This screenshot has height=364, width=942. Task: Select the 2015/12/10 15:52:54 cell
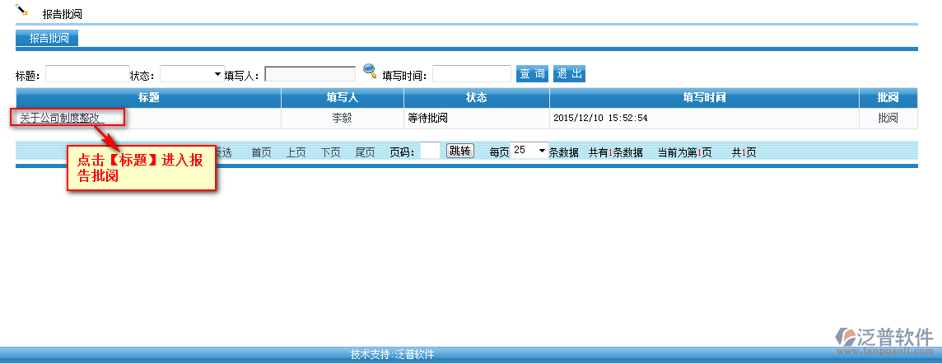tap(704, 119)
